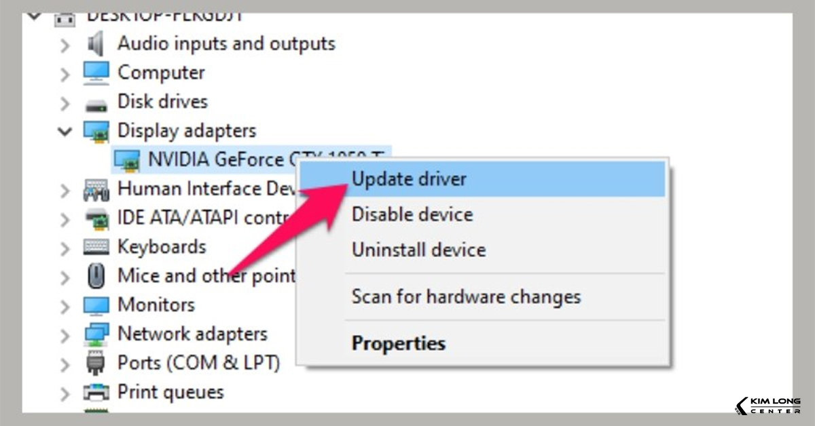Click the Display adapters category icon
Screen dimensions: 815x426
[96, 131]
